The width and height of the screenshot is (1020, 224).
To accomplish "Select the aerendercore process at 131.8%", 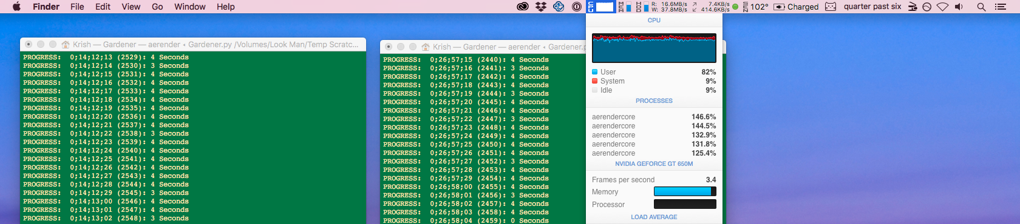I will 654,144.
